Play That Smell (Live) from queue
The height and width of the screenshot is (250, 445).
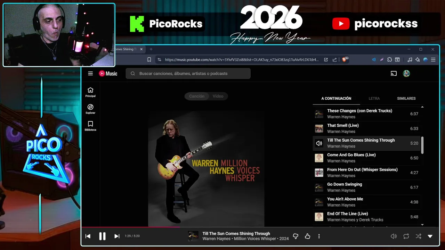(x=366, y=128)
